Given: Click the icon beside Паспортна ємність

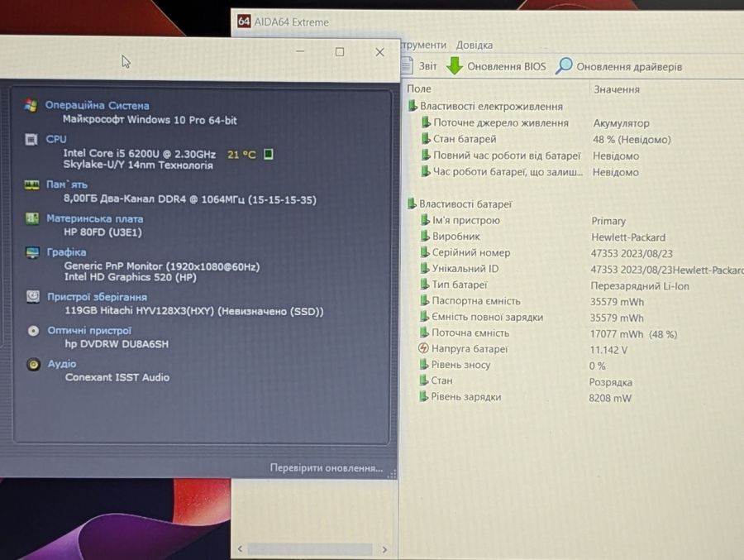Looking at the screenshot, I should pos(424,300).
